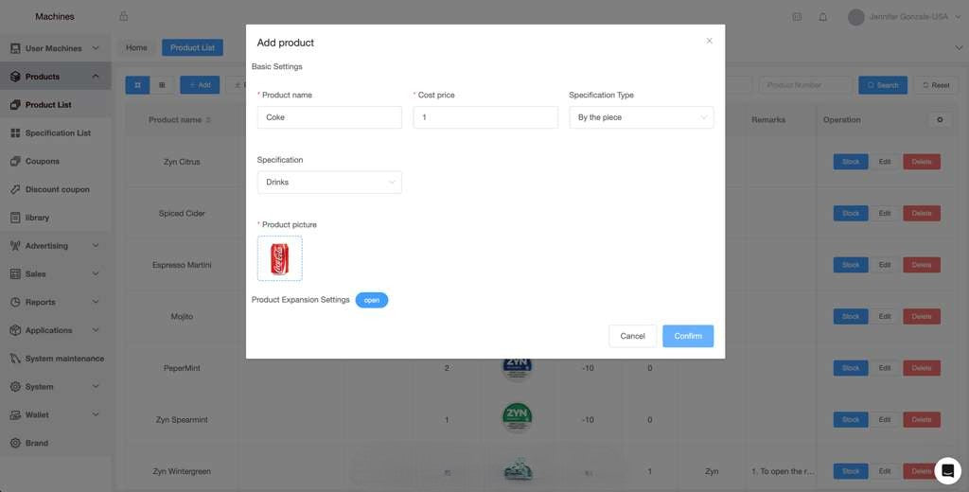The width and height of the screenshot is (969, 492).
Task: Click the Brand sidebar icon
Action: [x=15, y=443]
